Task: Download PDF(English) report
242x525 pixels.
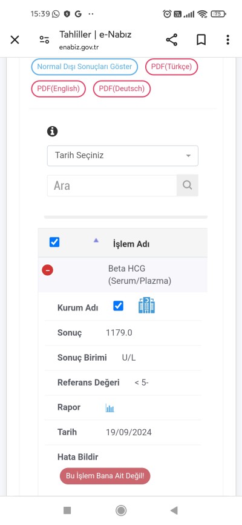Action: pyautogui.click(x=59, y=89)
